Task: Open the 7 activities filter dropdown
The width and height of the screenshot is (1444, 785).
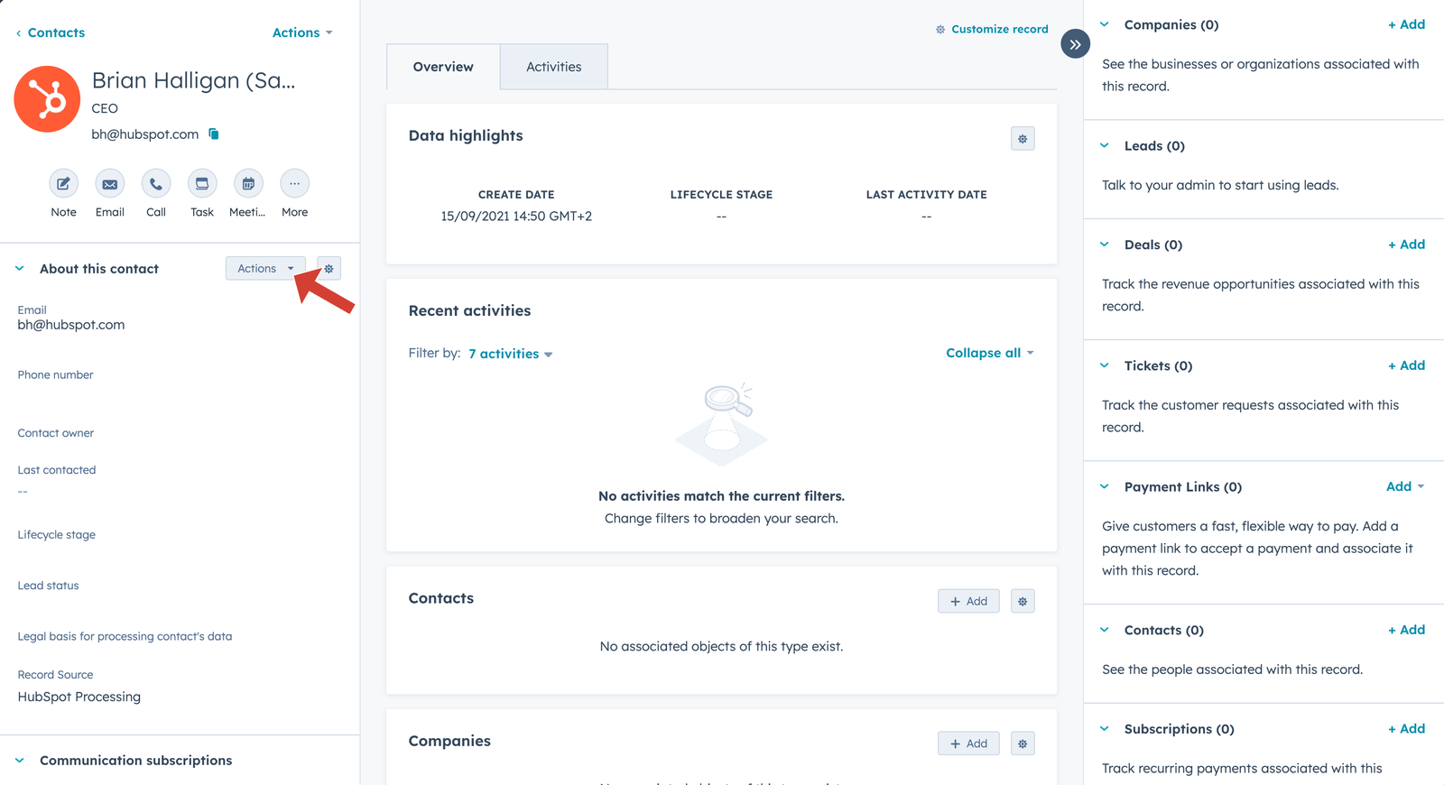Action: (511, 354)
